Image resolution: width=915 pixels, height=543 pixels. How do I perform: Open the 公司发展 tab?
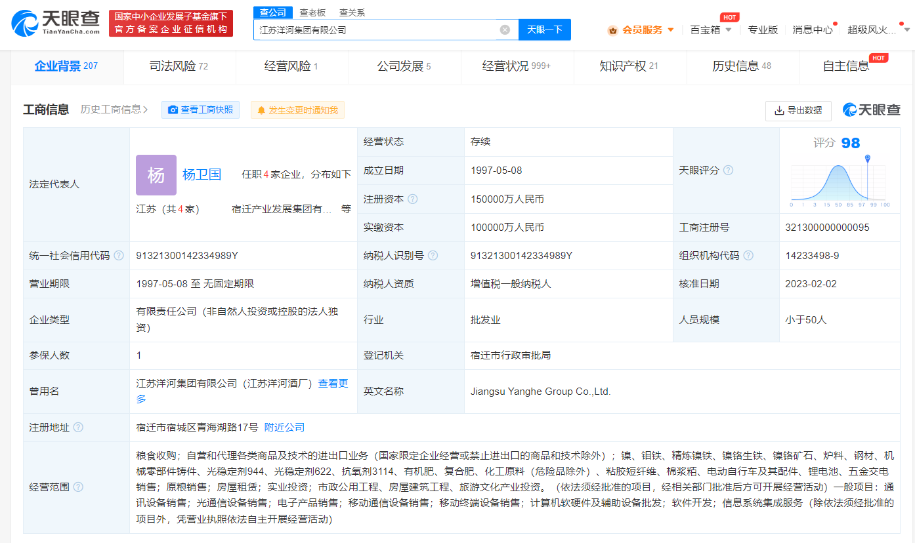point(404,66)
